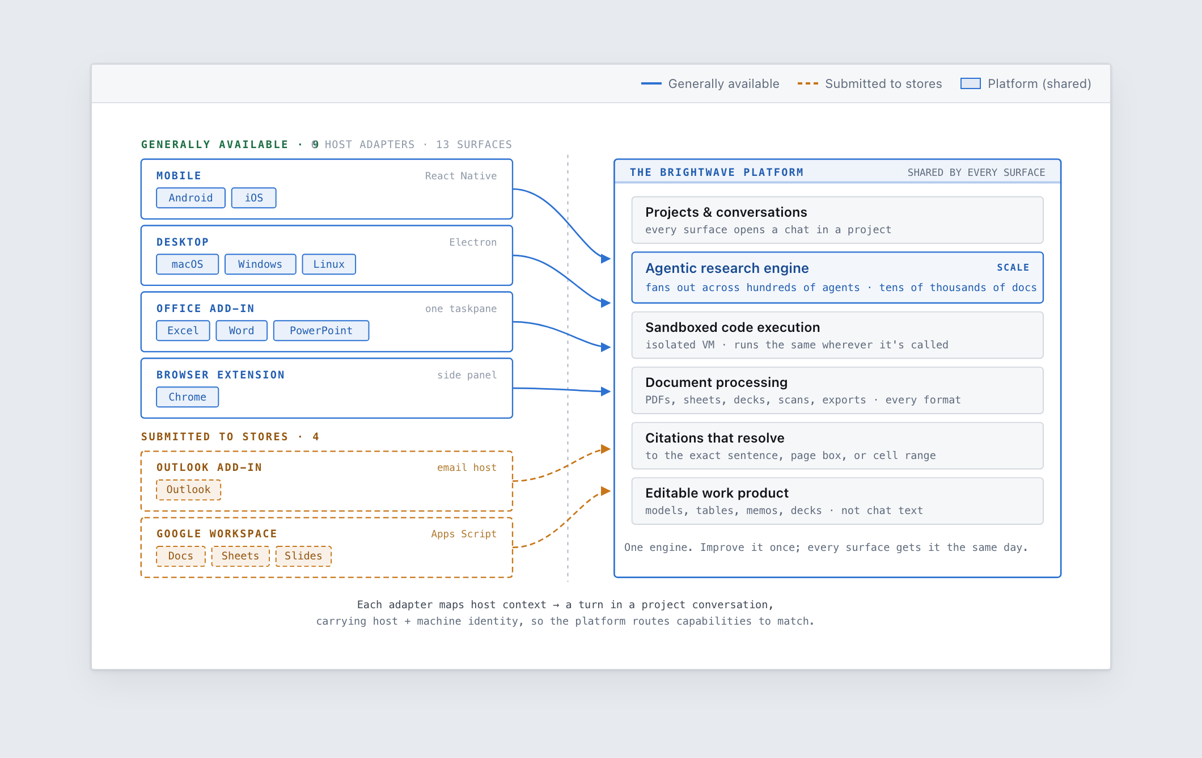1202x758 pixels.
Task: Select the iOS chip
Action: pyautogui.click(x=254, y=198)
